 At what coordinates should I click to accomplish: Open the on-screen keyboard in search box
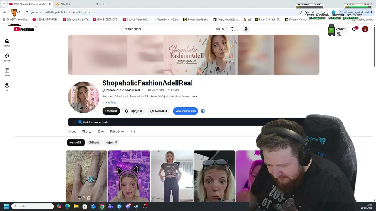point(218,29)
